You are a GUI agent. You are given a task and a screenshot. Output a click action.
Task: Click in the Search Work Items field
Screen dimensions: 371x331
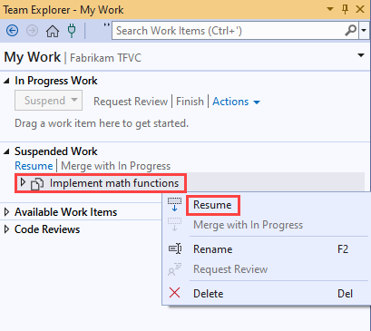[x=229, y=31]
